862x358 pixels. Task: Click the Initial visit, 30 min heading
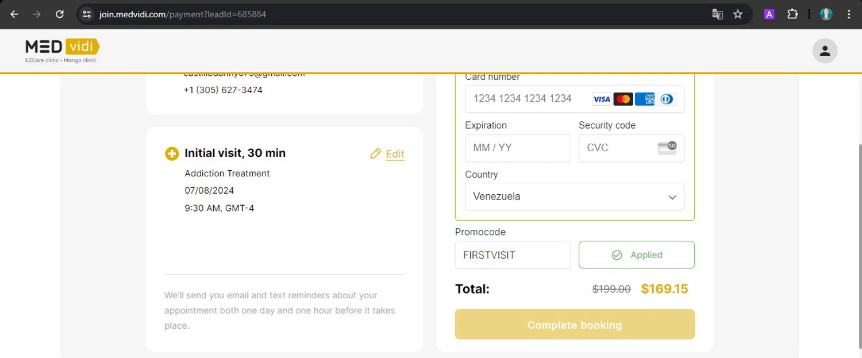(x=235, y=153)
